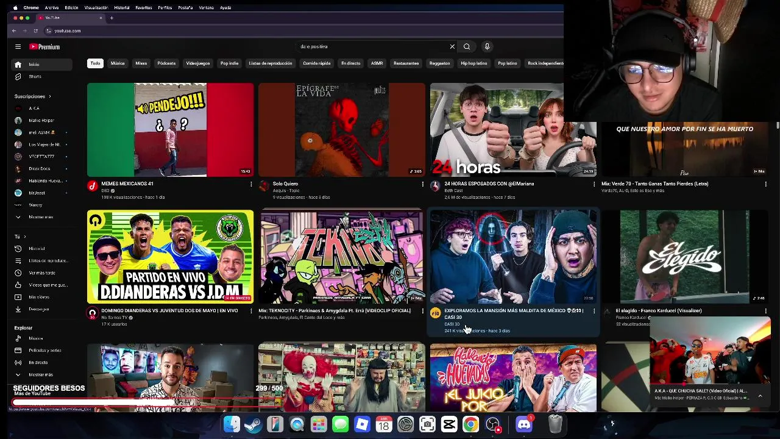This screenshot has width=780, height=439.
Task: Open the YouTube hamburger guide menu
Action: point(18,46)
